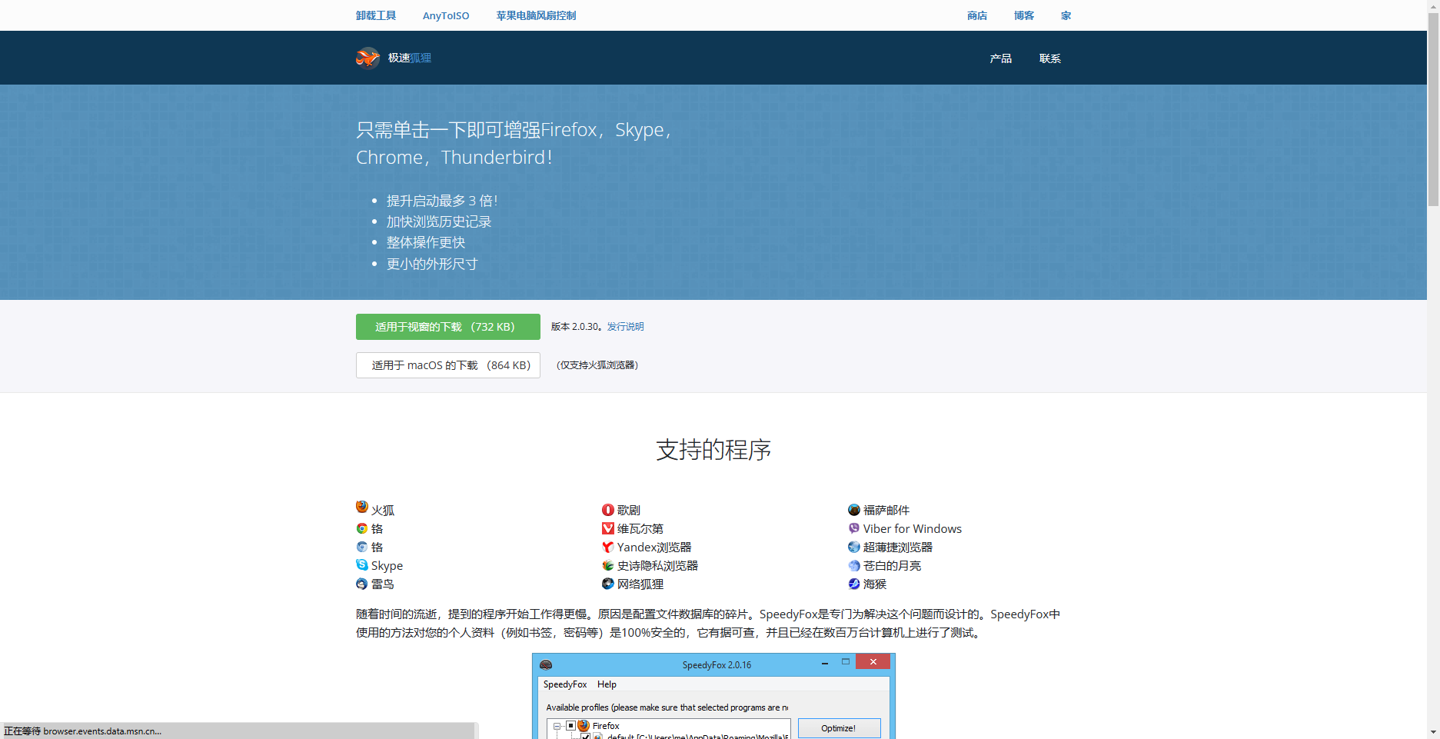Screen dimensions: 1440x739
Task: Click the macOS download button (864 KB)
Action: pyautogui.click(x=448, y=365)
